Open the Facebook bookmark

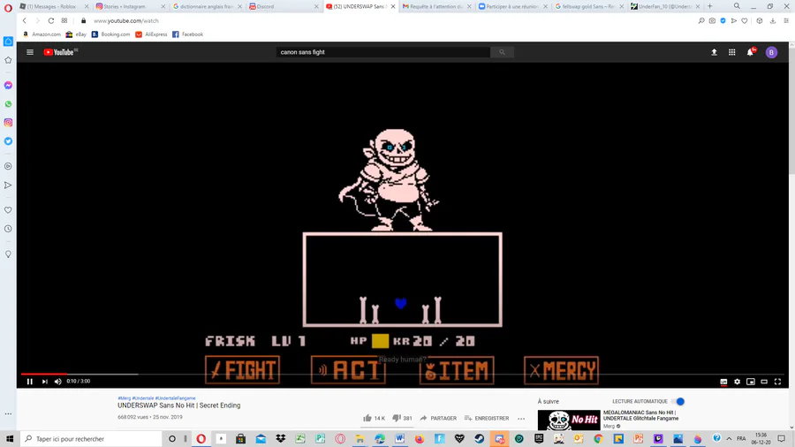coord(187,34)
